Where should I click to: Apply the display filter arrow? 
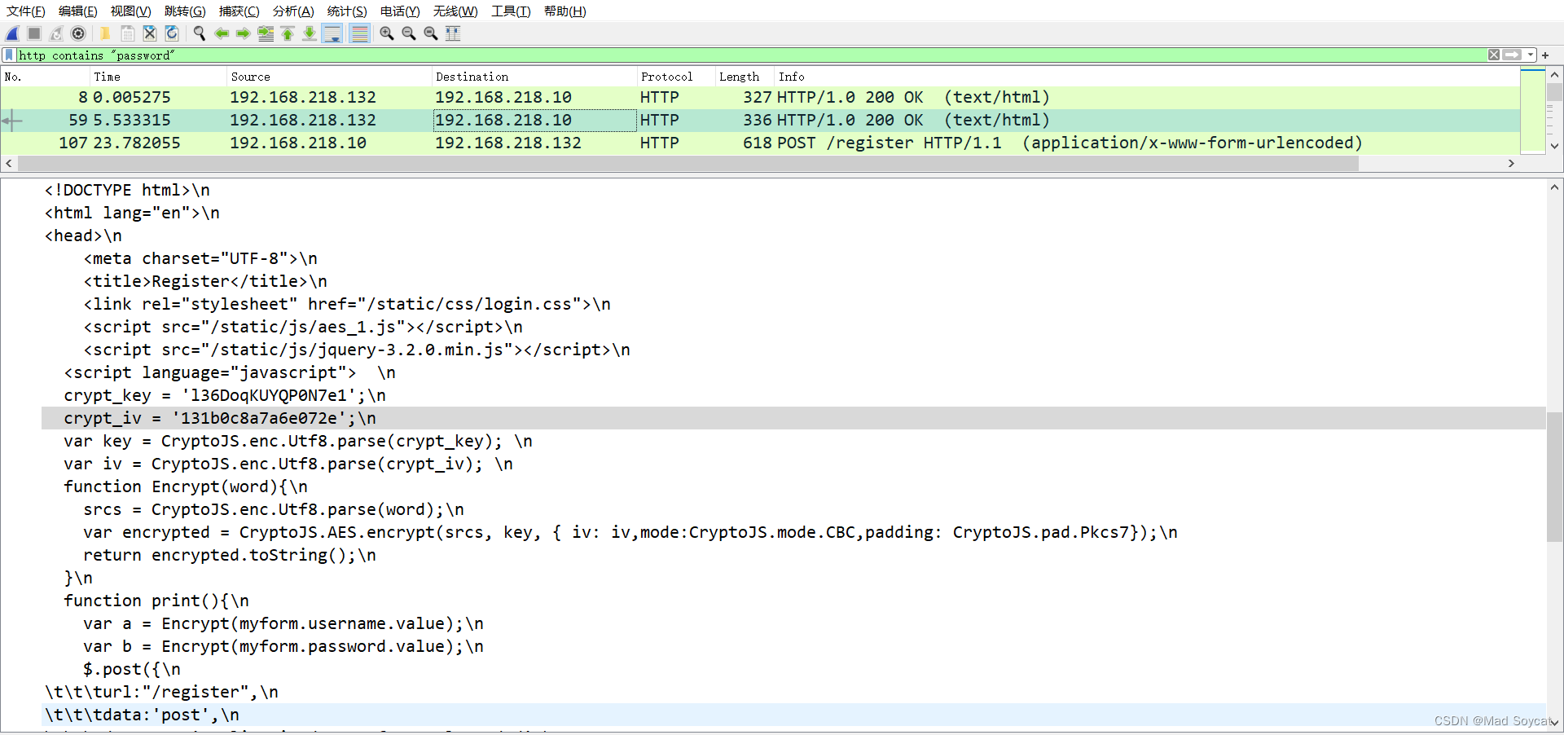coord(1512,55)
